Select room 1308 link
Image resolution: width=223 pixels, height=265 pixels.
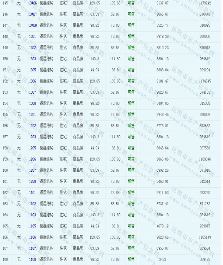point(32,103)
